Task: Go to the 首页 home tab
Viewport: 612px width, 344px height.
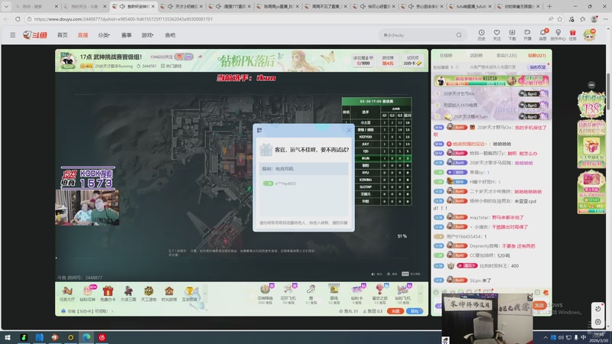Action: pos(62,35)
